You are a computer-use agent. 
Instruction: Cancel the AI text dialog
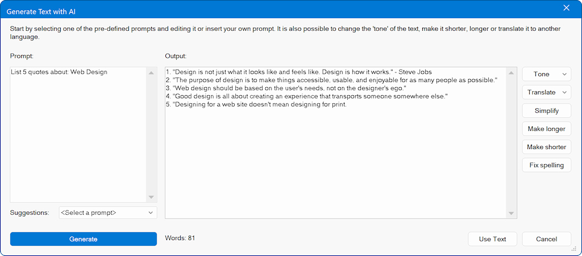click(x=546, y=239)
